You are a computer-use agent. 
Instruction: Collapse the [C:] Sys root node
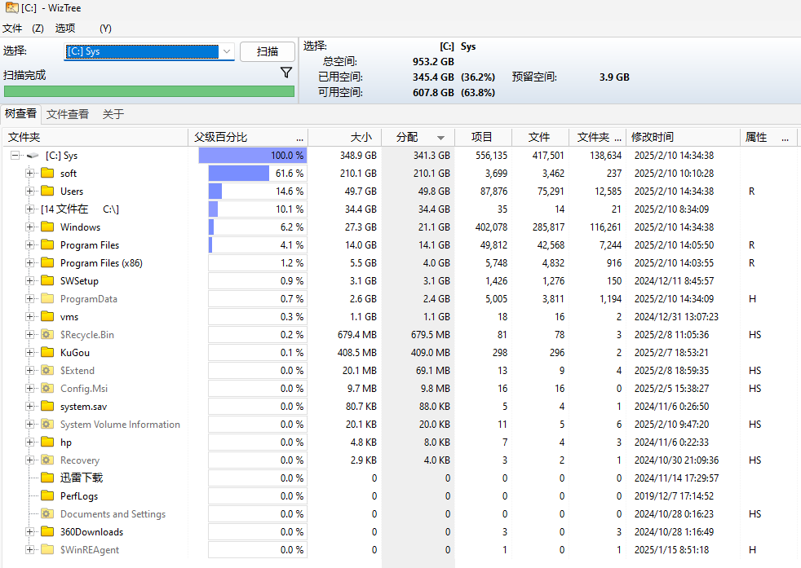15,155
